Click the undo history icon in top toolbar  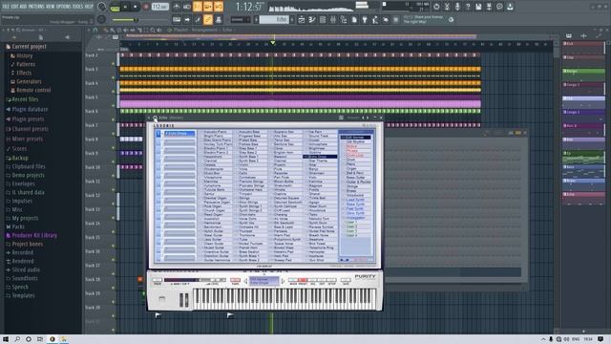pos(436,7)
